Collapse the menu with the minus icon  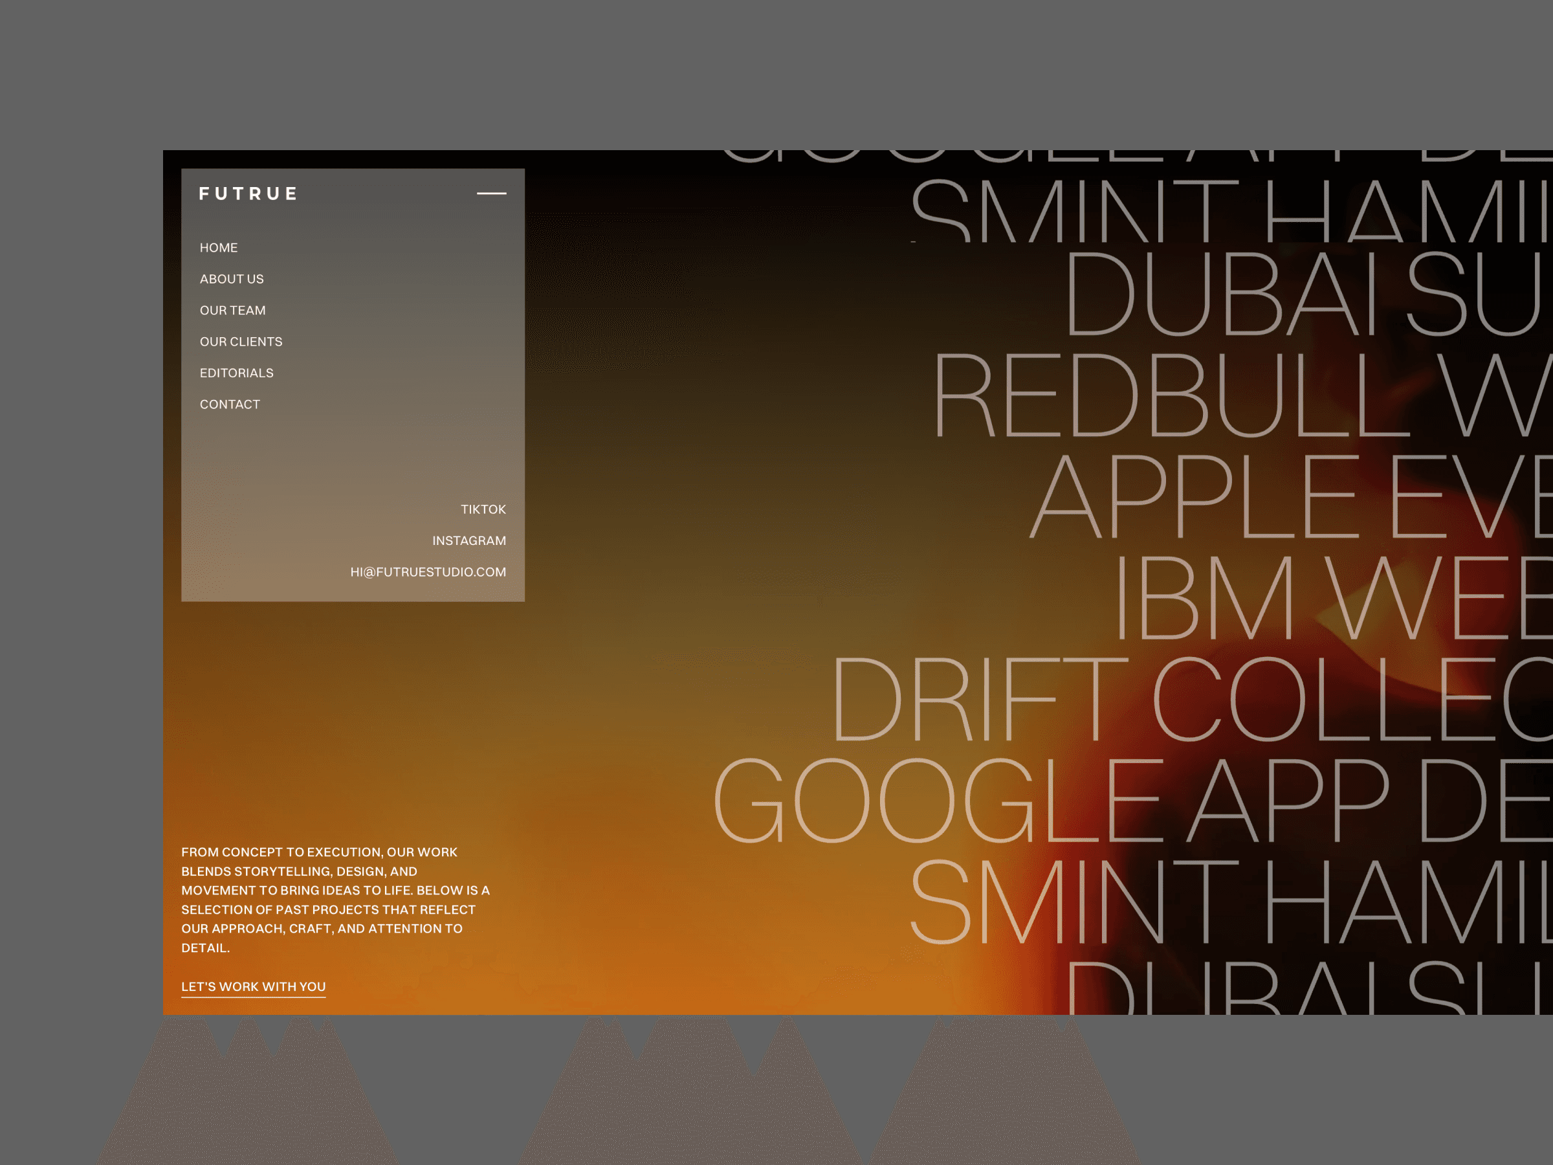tap(491, 193)
